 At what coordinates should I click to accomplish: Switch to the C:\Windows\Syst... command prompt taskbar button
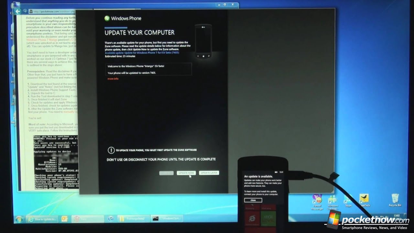click(x=167, y=219)
